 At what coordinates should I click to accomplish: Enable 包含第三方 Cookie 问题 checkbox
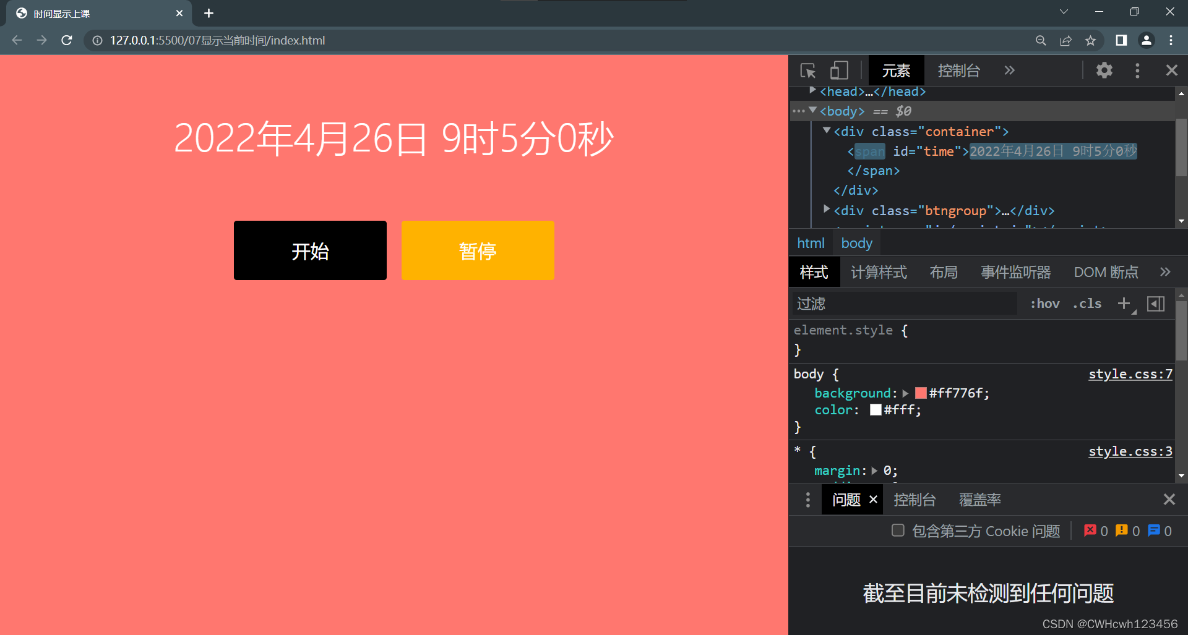[898, 531]
